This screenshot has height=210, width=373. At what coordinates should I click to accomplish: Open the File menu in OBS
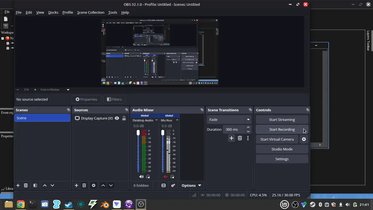click(19, 12)
